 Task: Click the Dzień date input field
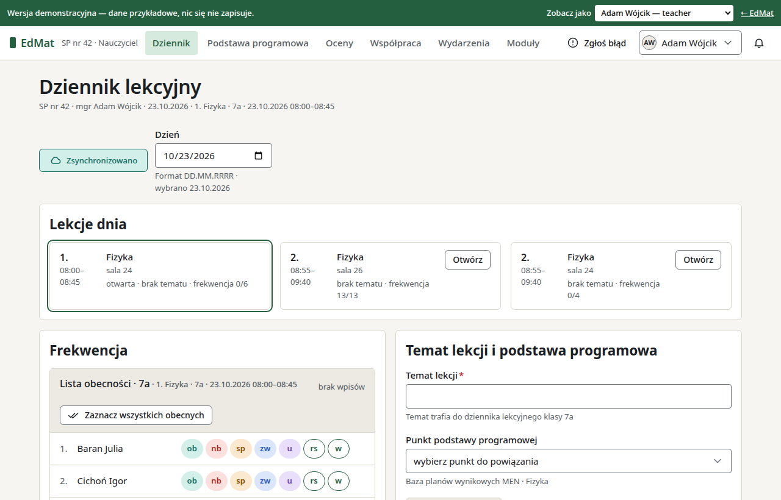point(214,155)
